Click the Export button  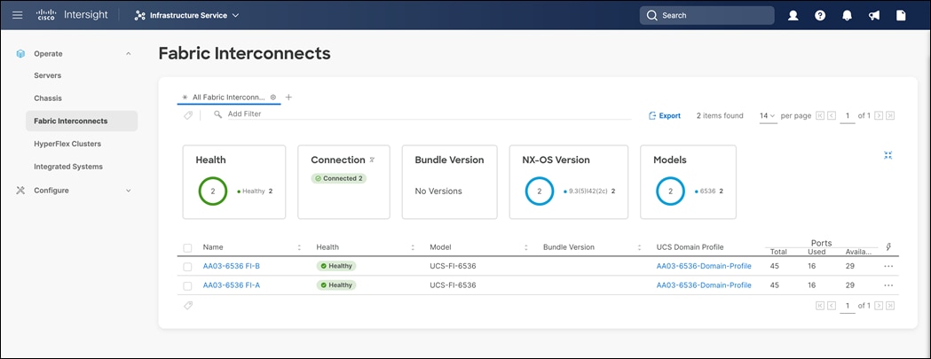point(665,116)
